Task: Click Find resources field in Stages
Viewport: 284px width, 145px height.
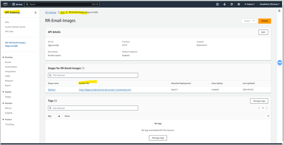Action: (93, 75)
